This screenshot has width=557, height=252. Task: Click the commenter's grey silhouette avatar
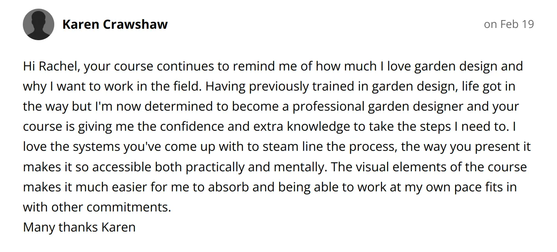(39, 24)
